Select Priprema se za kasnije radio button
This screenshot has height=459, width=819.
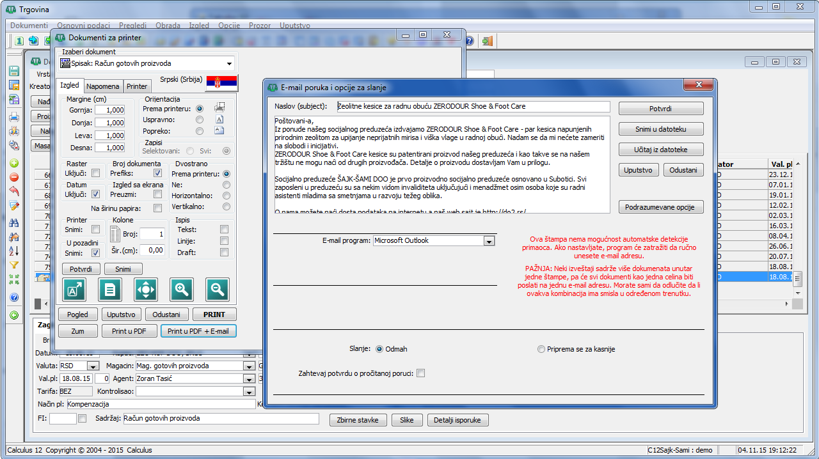541,350
